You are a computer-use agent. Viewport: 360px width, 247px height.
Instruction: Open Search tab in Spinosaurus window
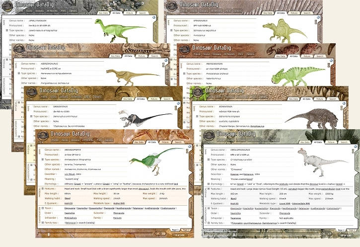(x=307, y=13)
